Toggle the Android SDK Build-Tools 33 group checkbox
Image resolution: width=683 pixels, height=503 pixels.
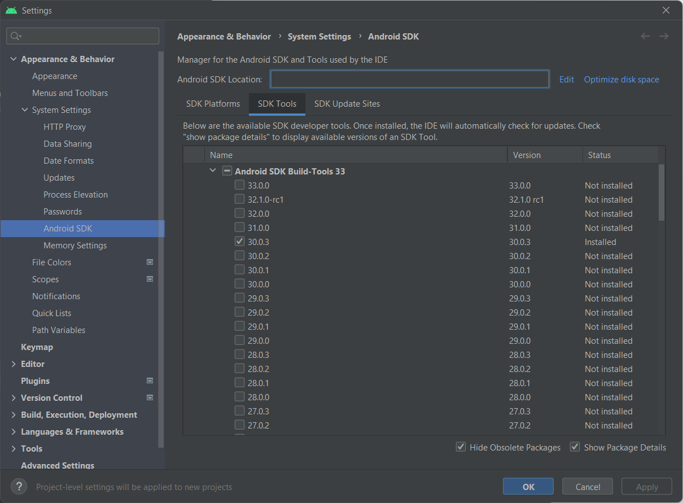[x=227, y=170]
